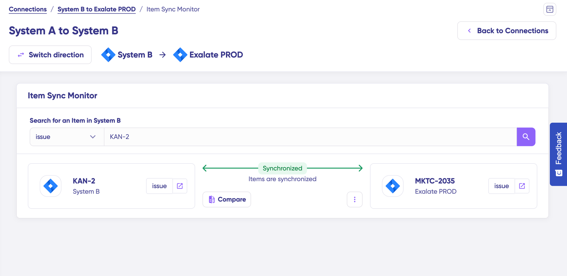This screenshot has width=567, height=276.
Task: Open MKTC-2035 in external tab icon
Action: (522, 186)
